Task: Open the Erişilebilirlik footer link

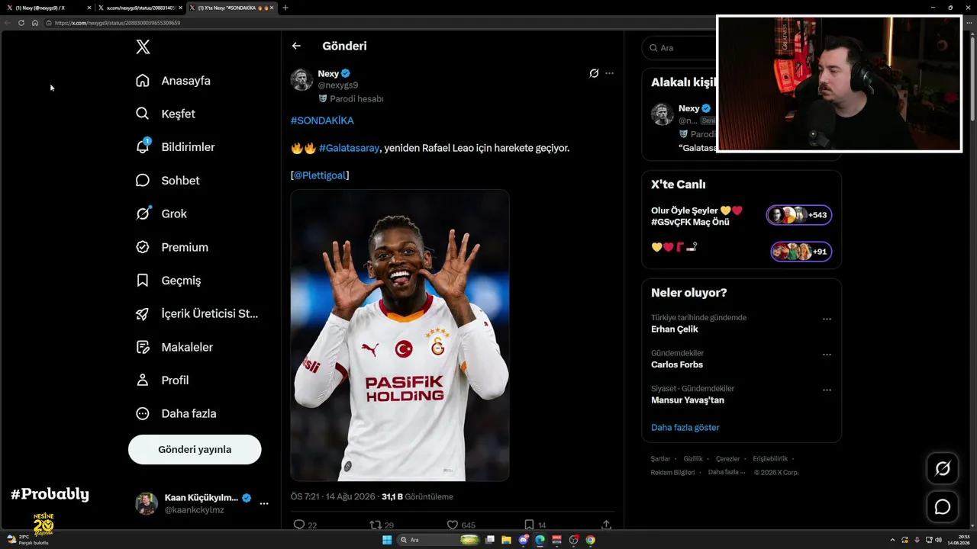Action: 770,459
